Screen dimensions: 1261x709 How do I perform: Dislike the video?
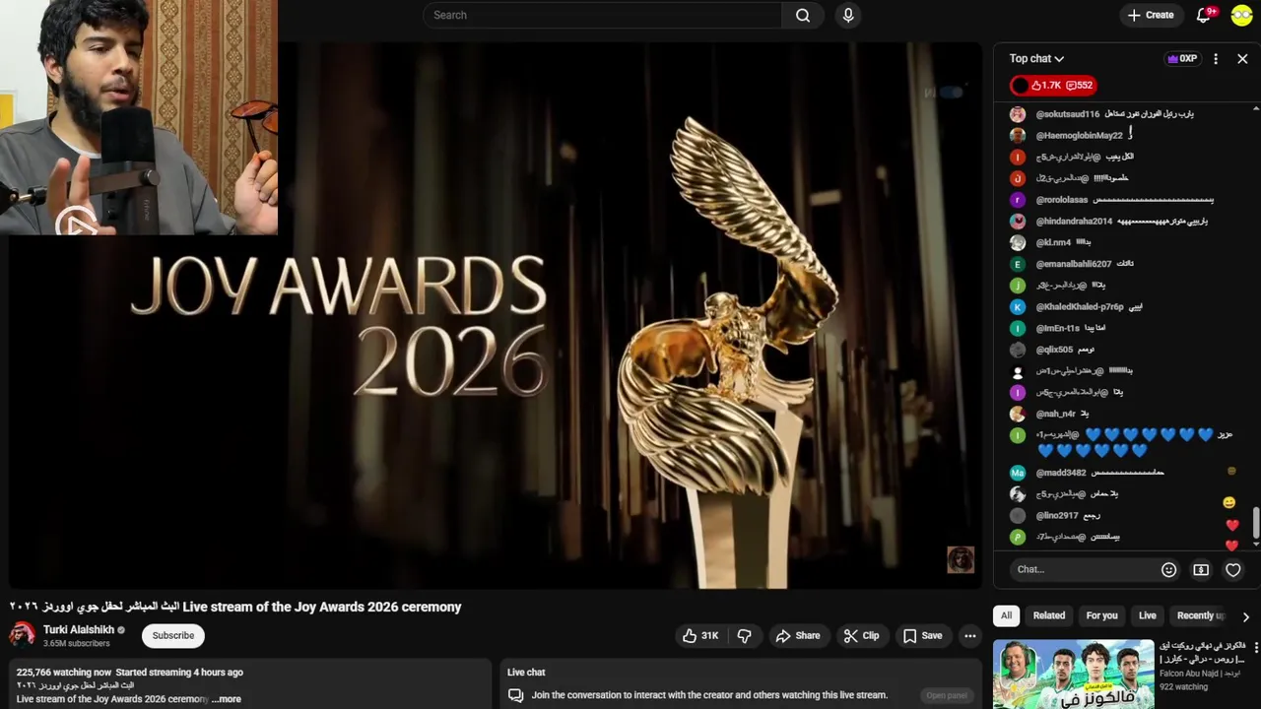(x=745, y=636)
